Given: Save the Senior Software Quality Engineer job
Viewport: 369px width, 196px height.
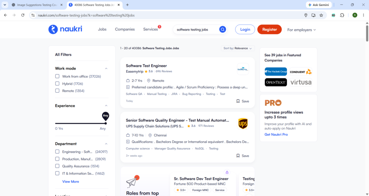Looking at the screenshot, I should click(243, 156).
